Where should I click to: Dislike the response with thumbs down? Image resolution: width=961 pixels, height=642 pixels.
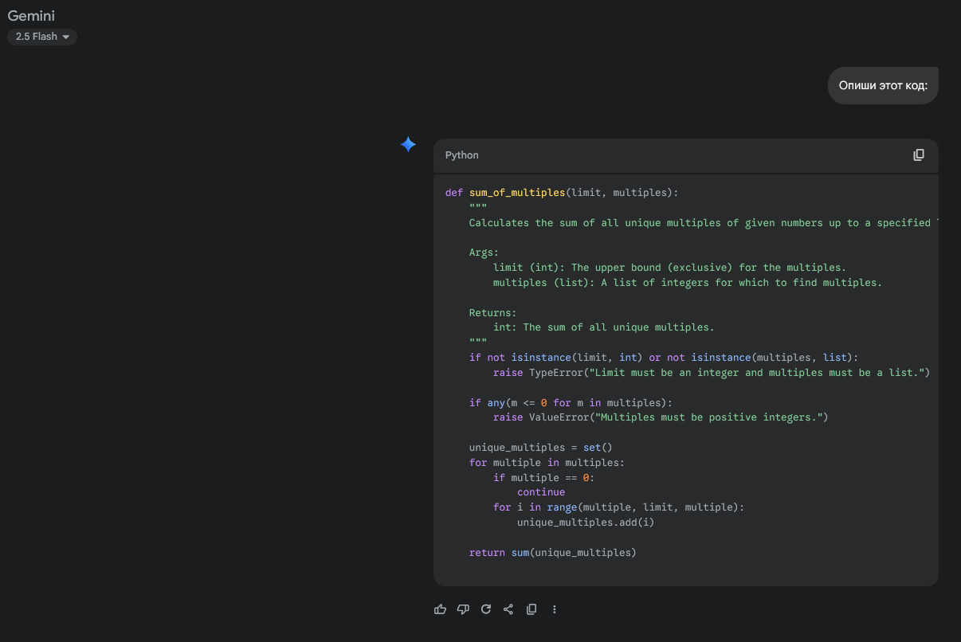(x=463, y=609)
